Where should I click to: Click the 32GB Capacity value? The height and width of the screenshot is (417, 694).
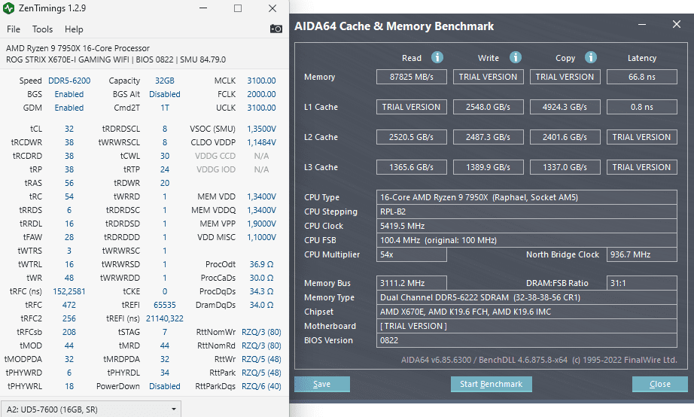click(165, 81)
